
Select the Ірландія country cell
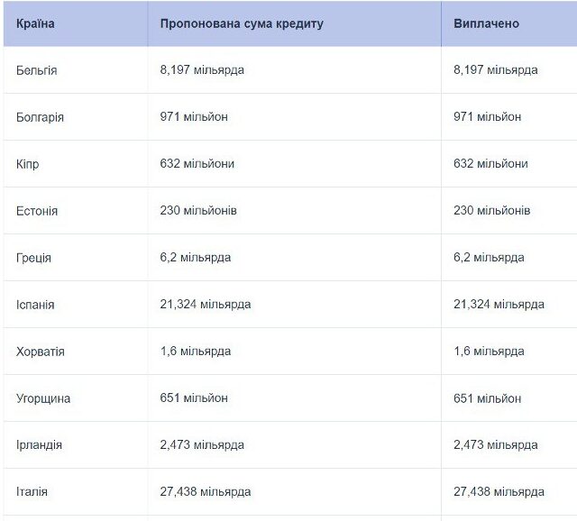(x=39, y=445)
